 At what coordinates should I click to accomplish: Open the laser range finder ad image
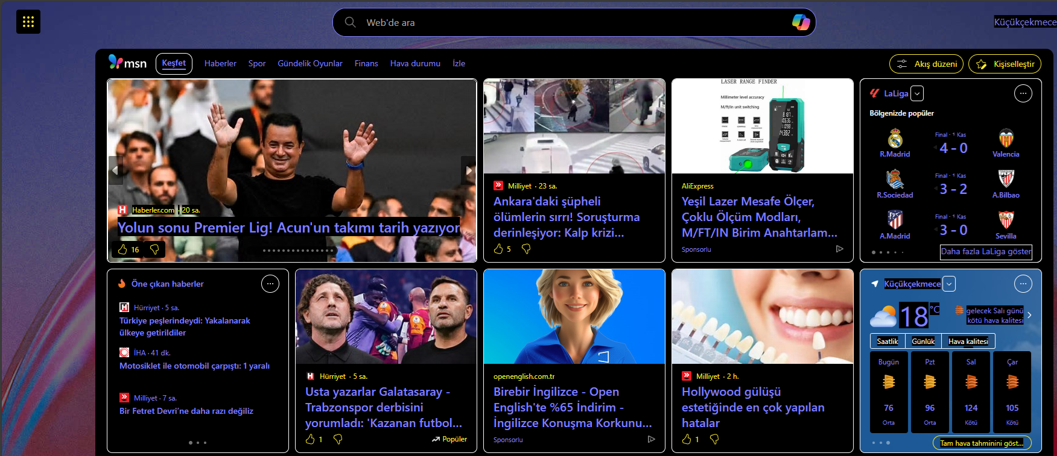763,126
